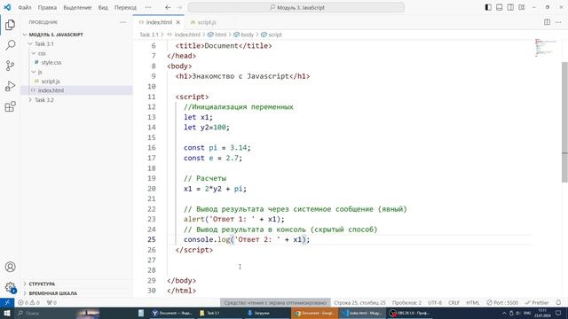The image size is (568, 319).
Task: Collapse the js folder
Action: [x=34, y=72]
